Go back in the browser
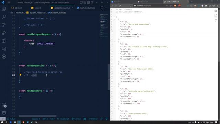The image size is (220, 124). pyautogui.click(x=112, y=6)
